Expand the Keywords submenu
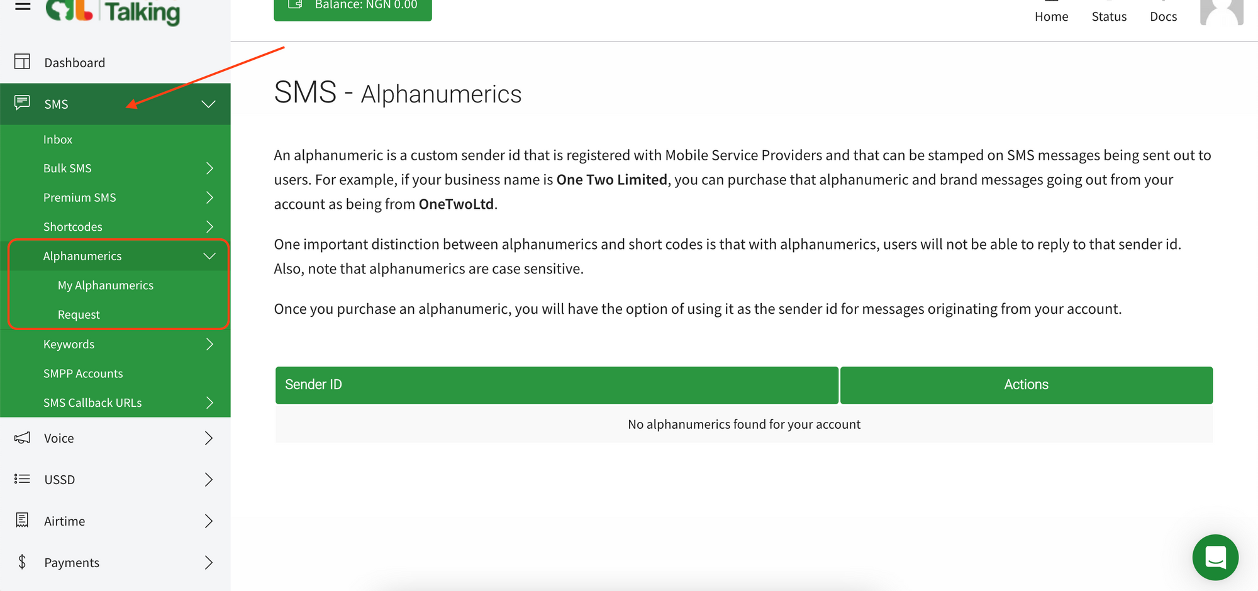The image size is (1258, 591). pos(209,344)
